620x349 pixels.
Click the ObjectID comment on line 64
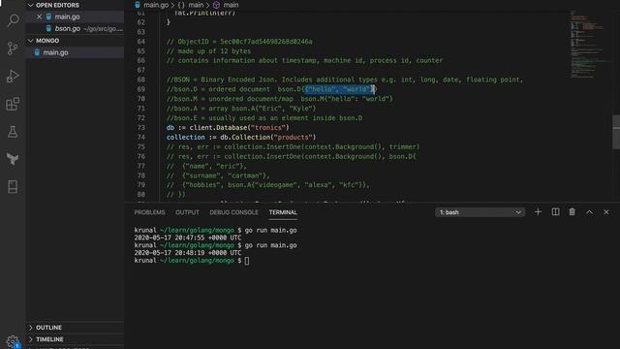(x=239, y=42)
